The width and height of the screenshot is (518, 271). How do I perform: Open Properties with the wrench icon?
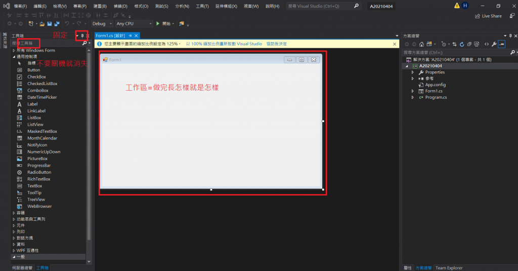(x=494, y=44)
